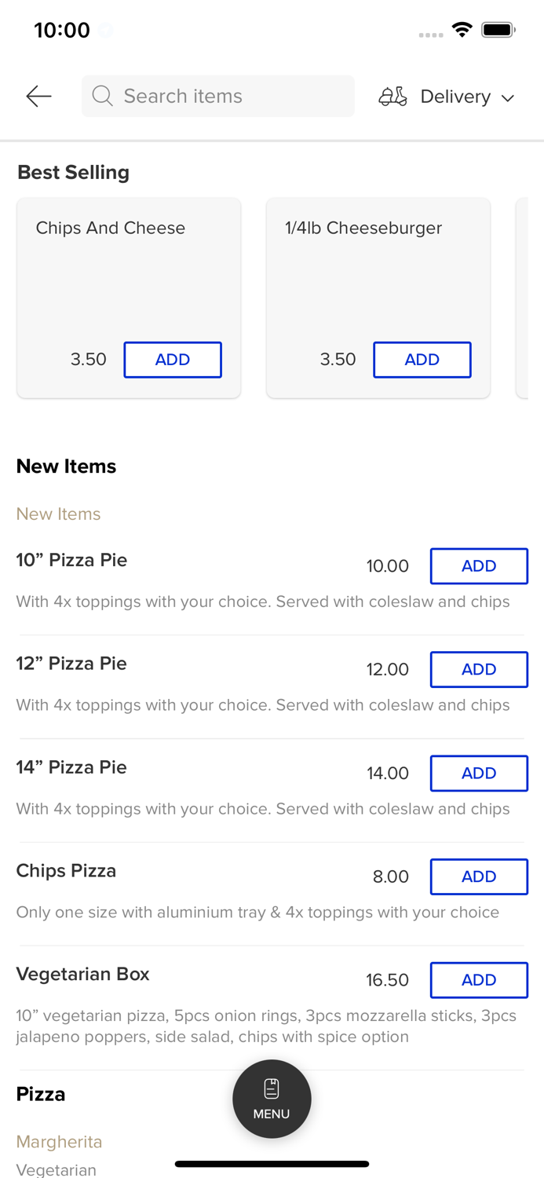Focus the Search items field
Screen dimensions: 544x1178
pyautogui.click(x=228, y=96)
